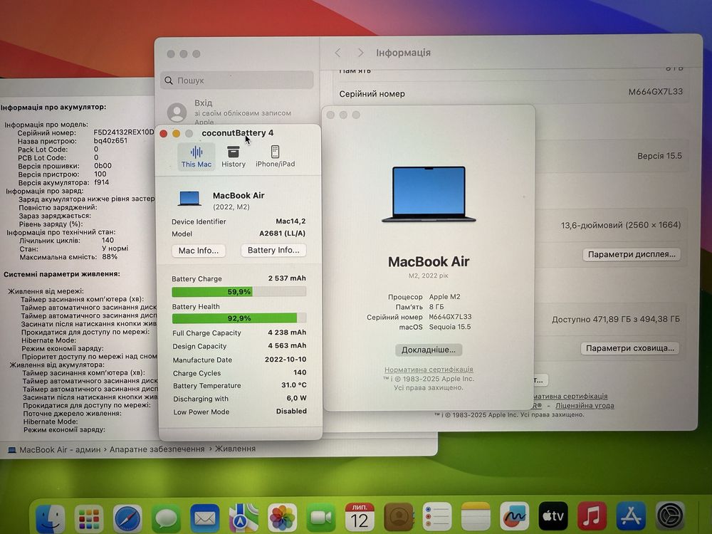Open Notes app in the Dock
This screenshot has width=712, height=534.
[x=476, y=517]
